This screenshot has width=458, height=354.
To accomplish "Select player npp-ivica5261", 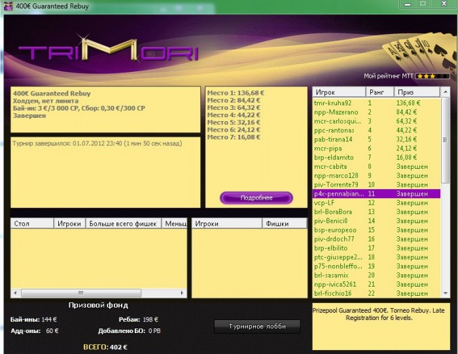I will pyautogui.click(x=376, y=284).
